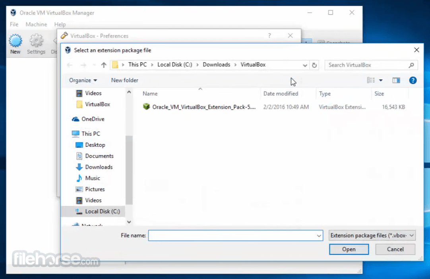
Task: Go up one folder level arrow
Action: [x=103, y=65]
